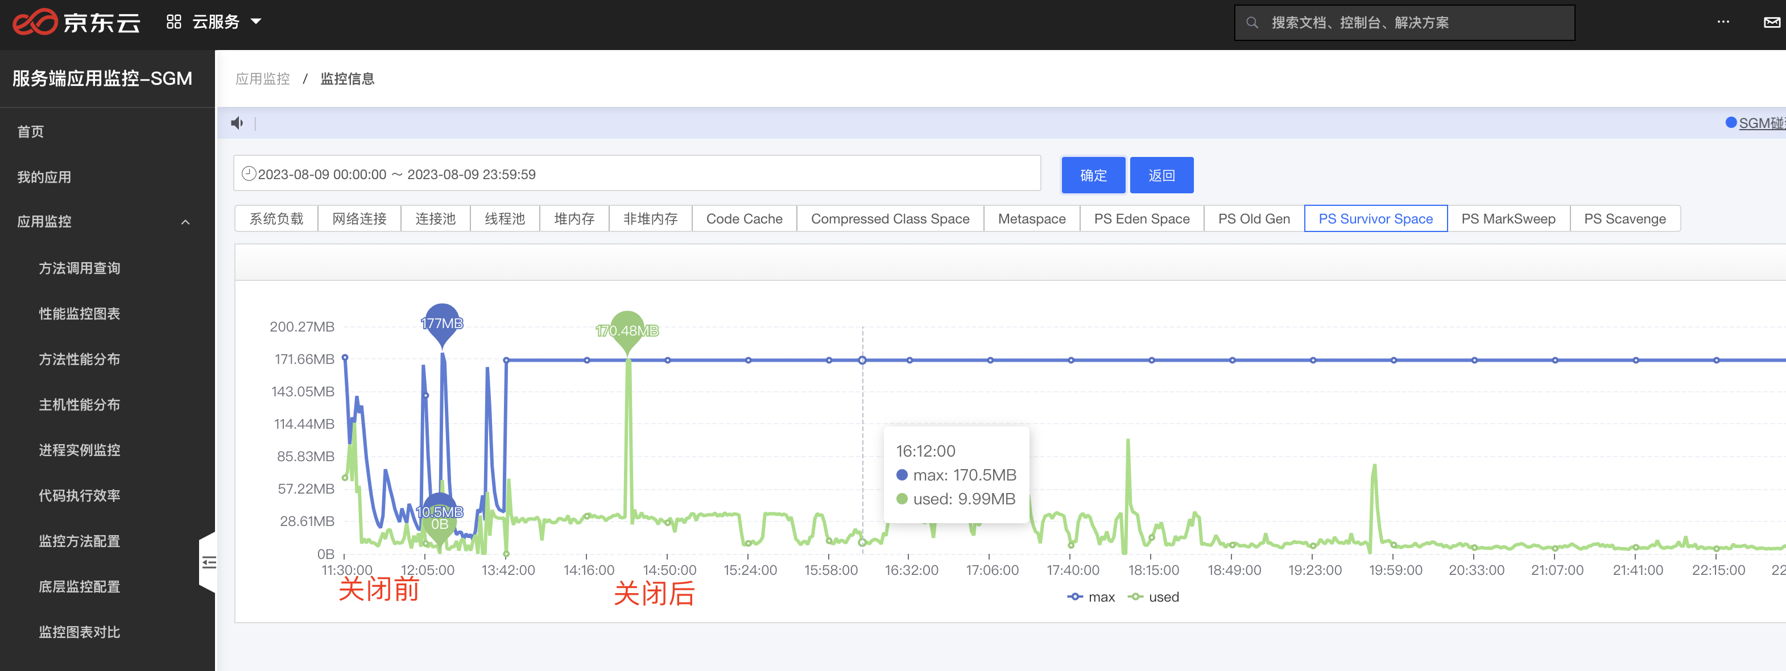Select the 网络连接 tab
This screenshot has width=1786, height=671.
pyautogui.click(x=359, y=219)
